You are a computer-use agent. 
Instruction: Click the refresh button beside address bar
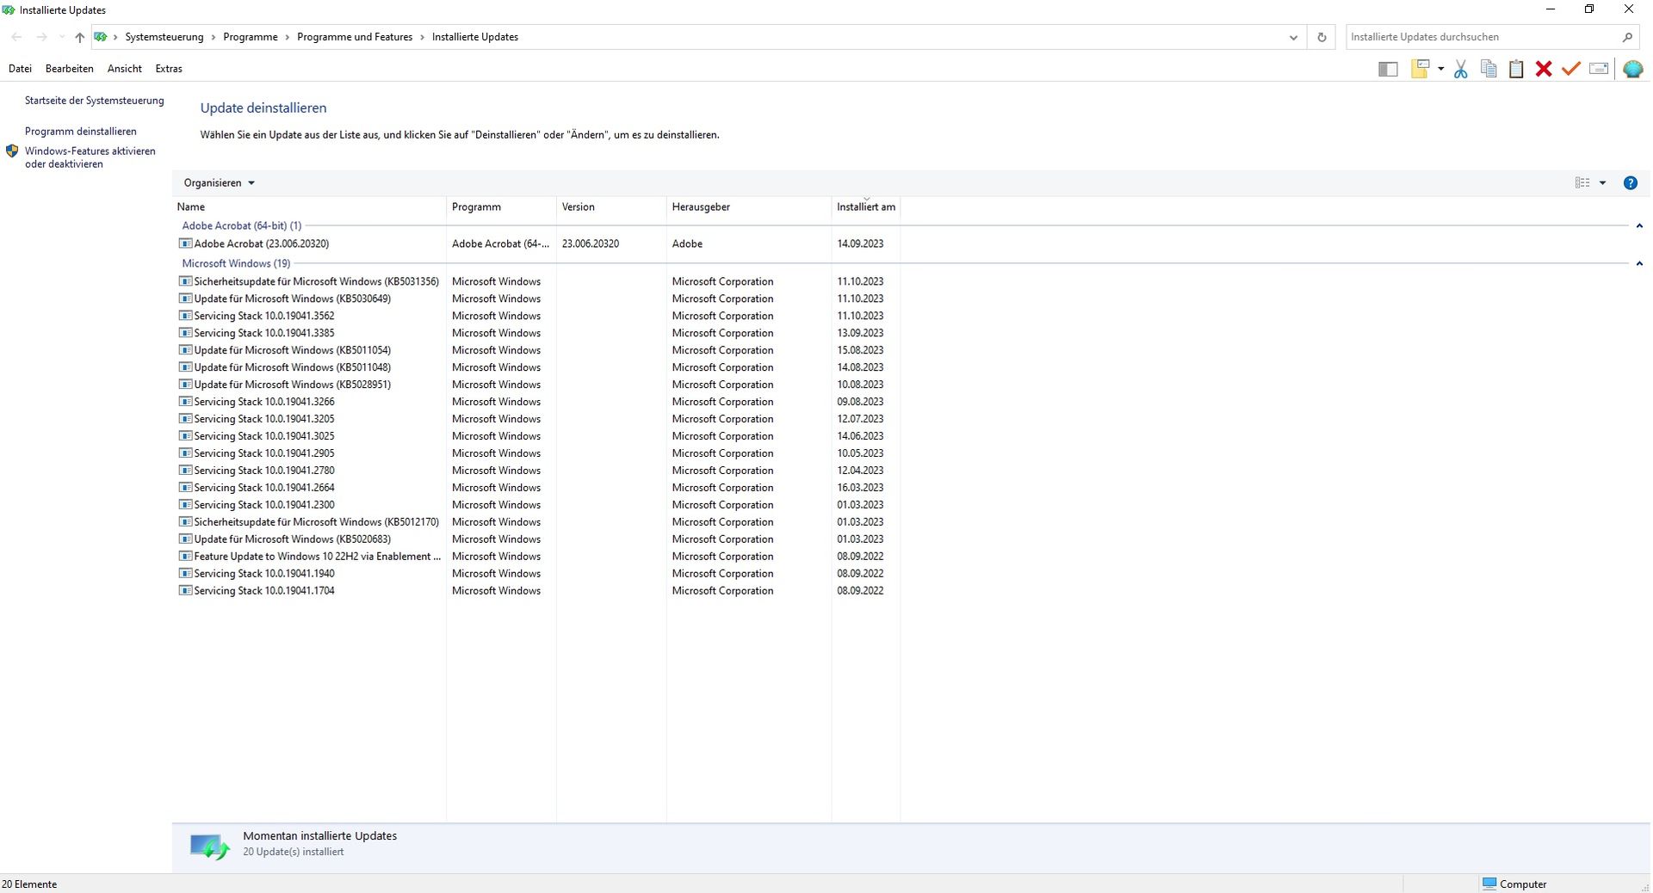[x=1322, y=37]
